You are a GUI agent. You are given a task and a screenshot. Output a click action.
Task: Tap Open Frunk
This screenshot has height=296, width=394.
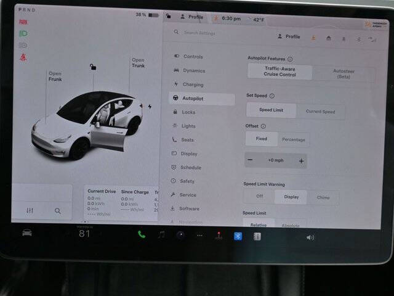(55, 76)
